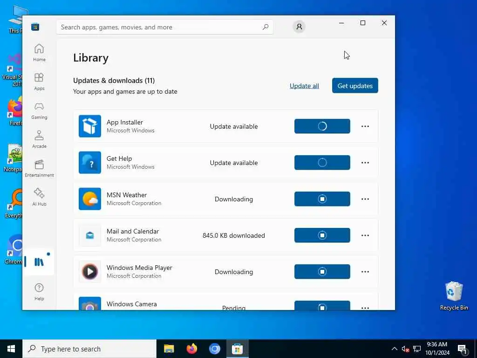Viewport: 477px width, 358px height.
Task: Open more options for Windows Media Player
Action: point(365,272)
